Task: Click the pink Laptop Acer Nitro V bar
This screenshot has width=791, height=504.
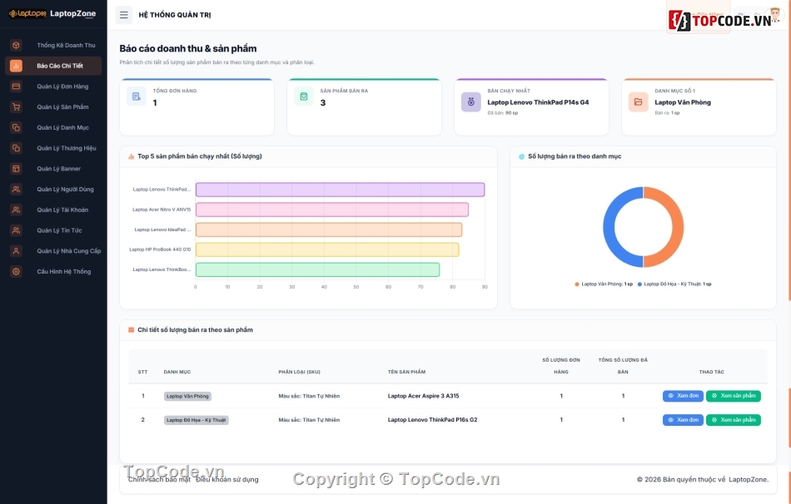Action: coord(332,210)
